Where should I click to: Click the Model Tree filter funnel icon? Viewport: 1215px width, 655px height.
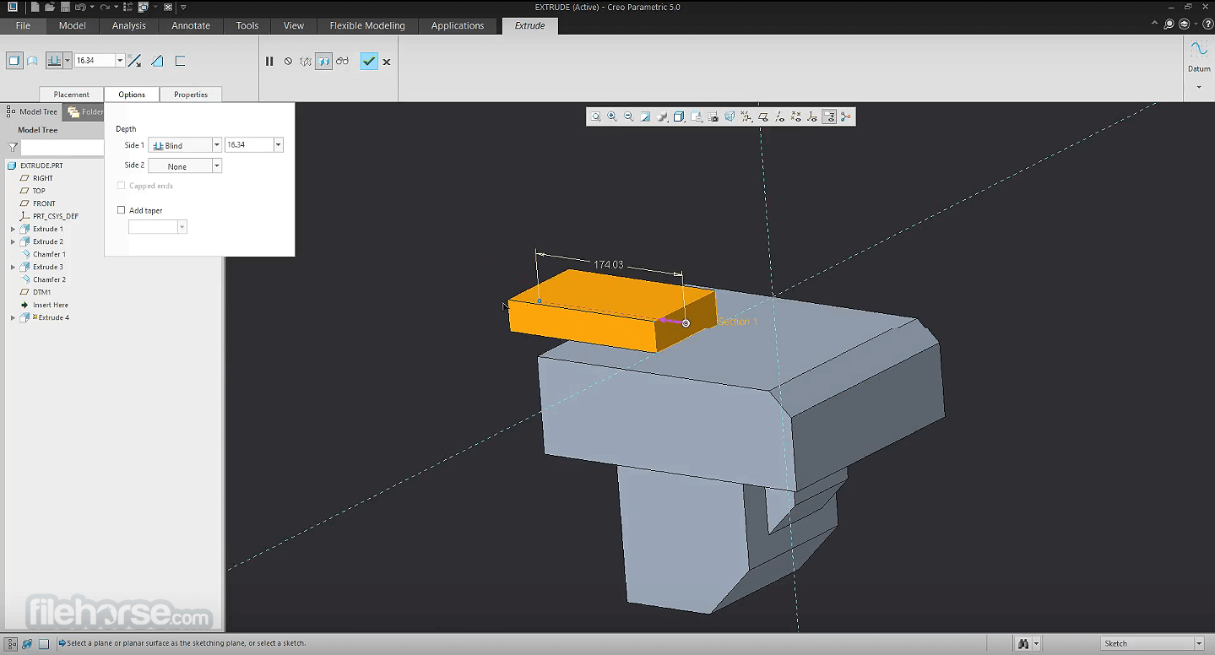pos(13,148)
